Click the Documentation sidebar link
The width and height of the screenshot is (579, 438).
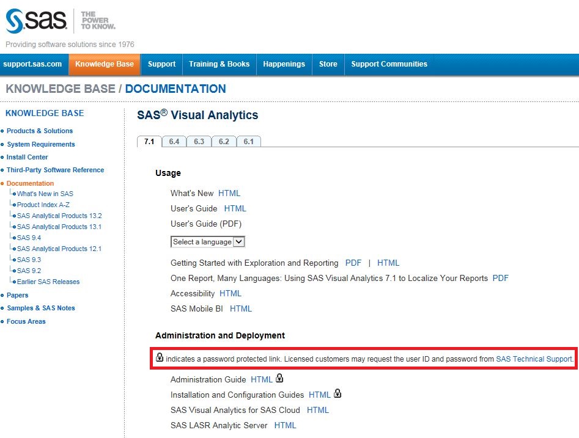(x=31, y=183)
